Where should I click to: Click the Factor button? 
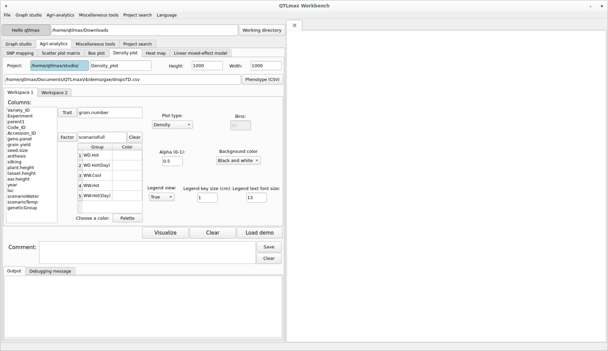pyautogui.click(x=67, y=137)
